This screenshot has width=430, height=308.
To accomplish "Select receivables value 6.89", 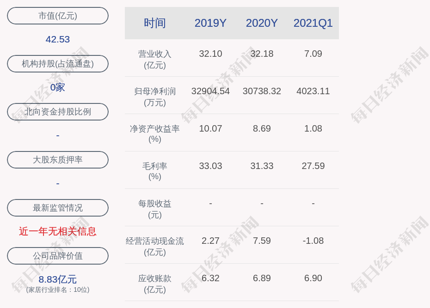I will point(262,278).
